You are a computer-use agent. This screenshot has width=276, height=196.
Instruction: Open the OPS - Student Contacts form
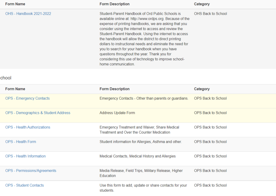(x=25, y=185)
